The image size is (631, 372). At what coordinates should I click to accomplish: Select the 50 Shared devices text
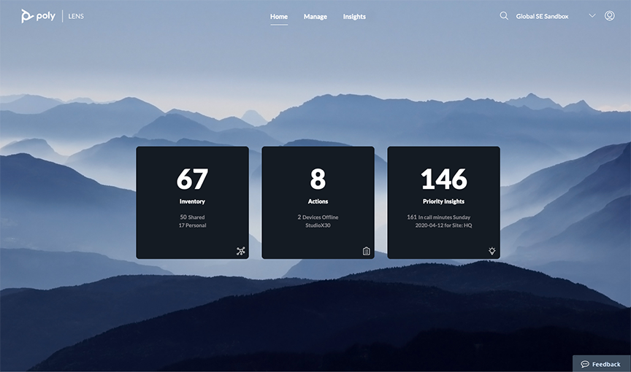click(192, 217)
